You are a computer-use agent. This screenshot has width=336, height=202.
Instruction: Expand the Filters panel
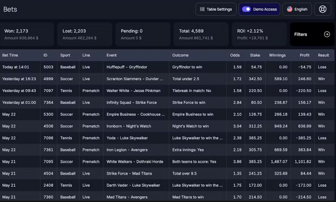click(312, 34)
